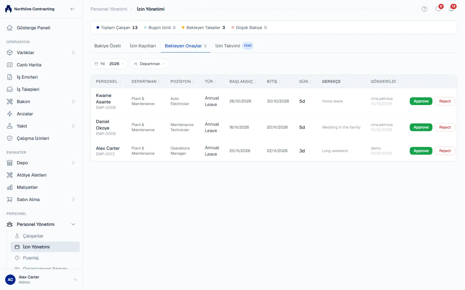This screenshot has height=290, width=465.
Task: Click employee ID EMP-0009
Action: tap(106, 134)
